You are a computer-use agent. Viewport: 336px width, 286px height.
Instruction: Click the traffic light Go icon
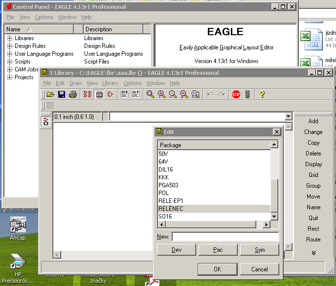(x=247, y=94)
